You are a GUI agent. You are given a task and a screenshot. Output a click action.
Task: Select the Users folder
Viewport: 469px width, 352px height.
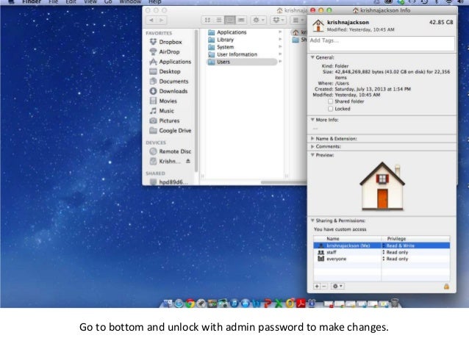(x=242, y=62)
